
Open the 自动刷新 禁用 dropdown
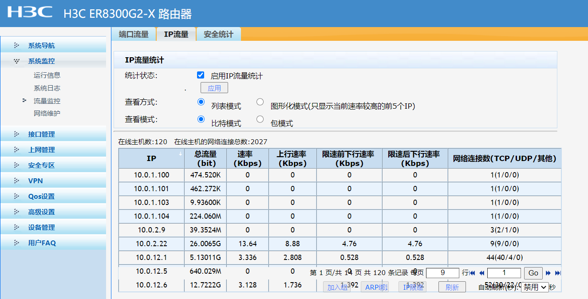click(534, 287)
